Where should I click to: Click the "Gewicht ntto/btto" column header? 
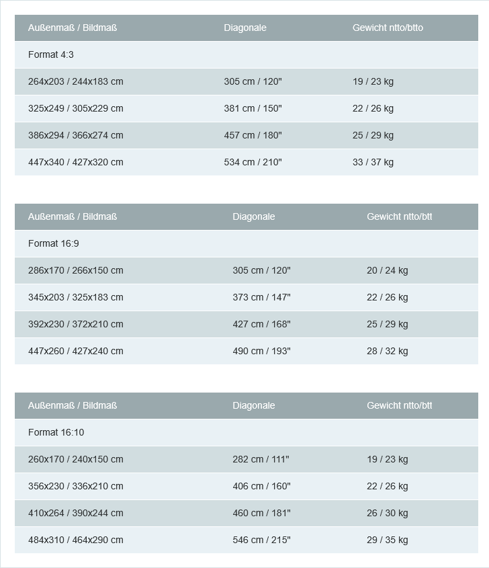click(388, 28)
